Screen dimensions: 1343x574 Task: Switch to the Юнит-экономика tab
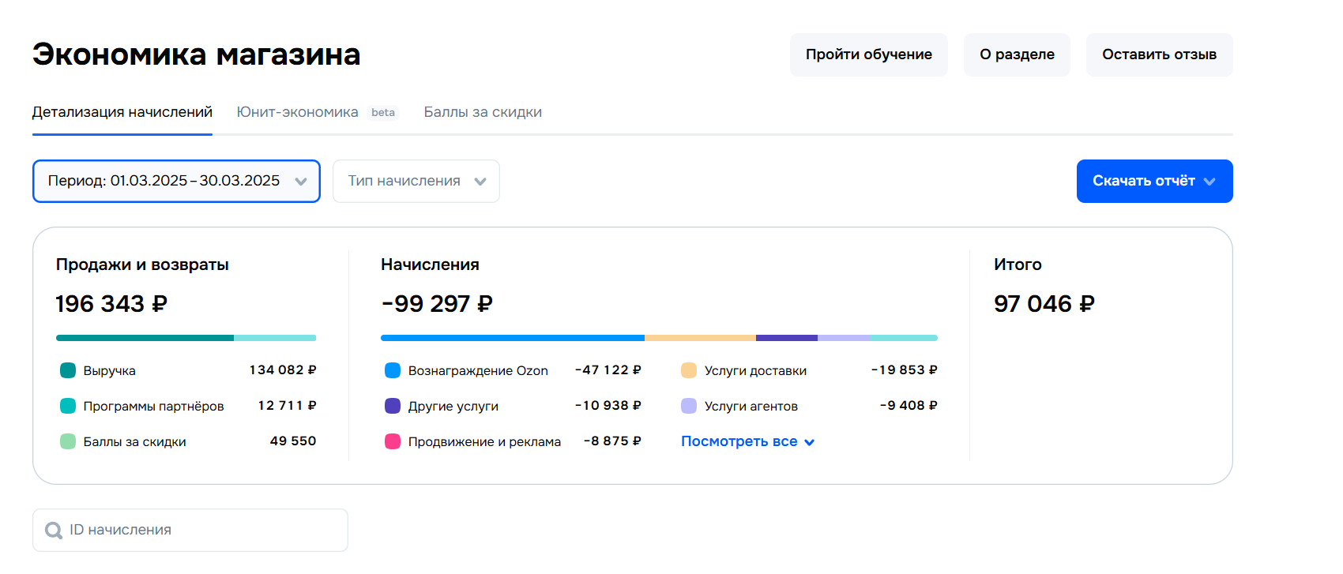click(x=298, y=112)
